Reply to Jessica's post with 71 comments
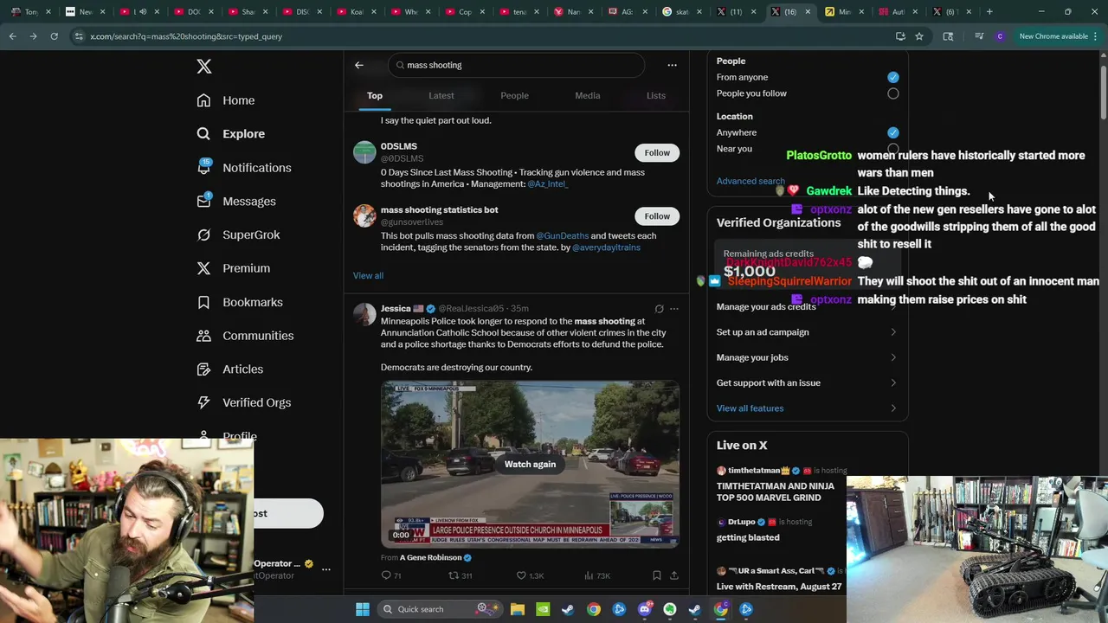The image size is (1108, 623). [x=391, y=575]
